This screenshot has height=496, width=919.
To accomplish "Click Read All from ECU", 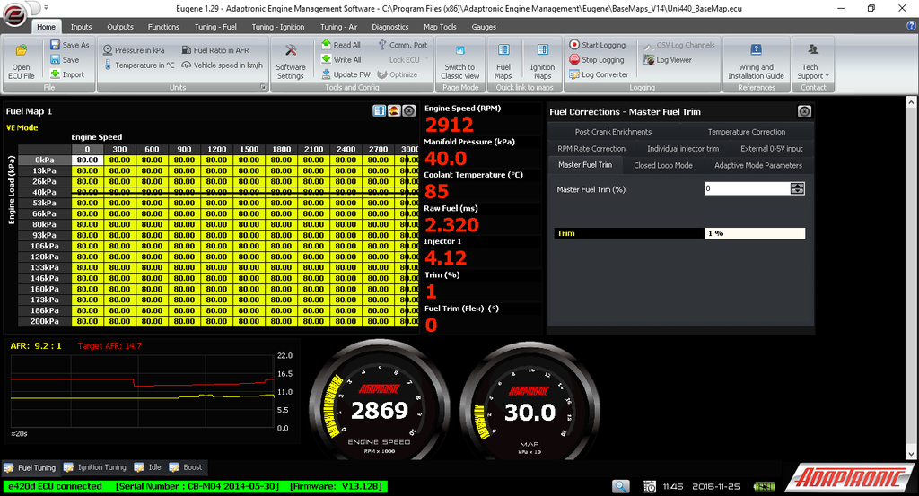I will click(x=341, y=45).
